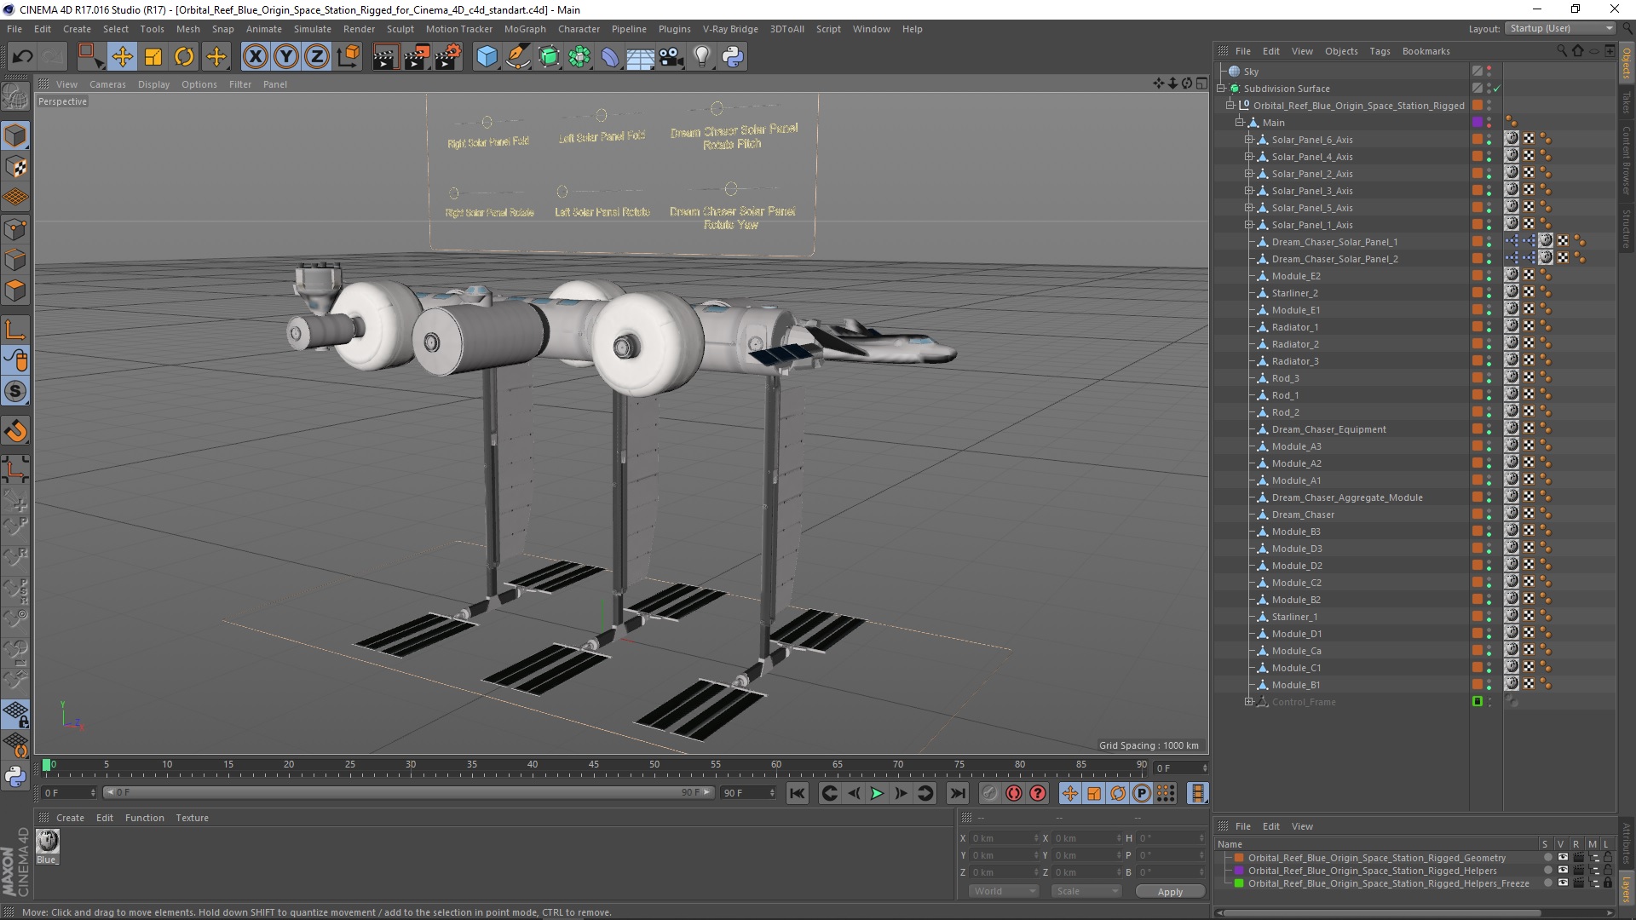
Task: Click the Apply button in coordinates
Action: point(1170,891)
